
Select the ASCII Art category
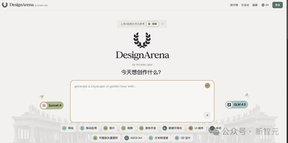click(134, 138)
